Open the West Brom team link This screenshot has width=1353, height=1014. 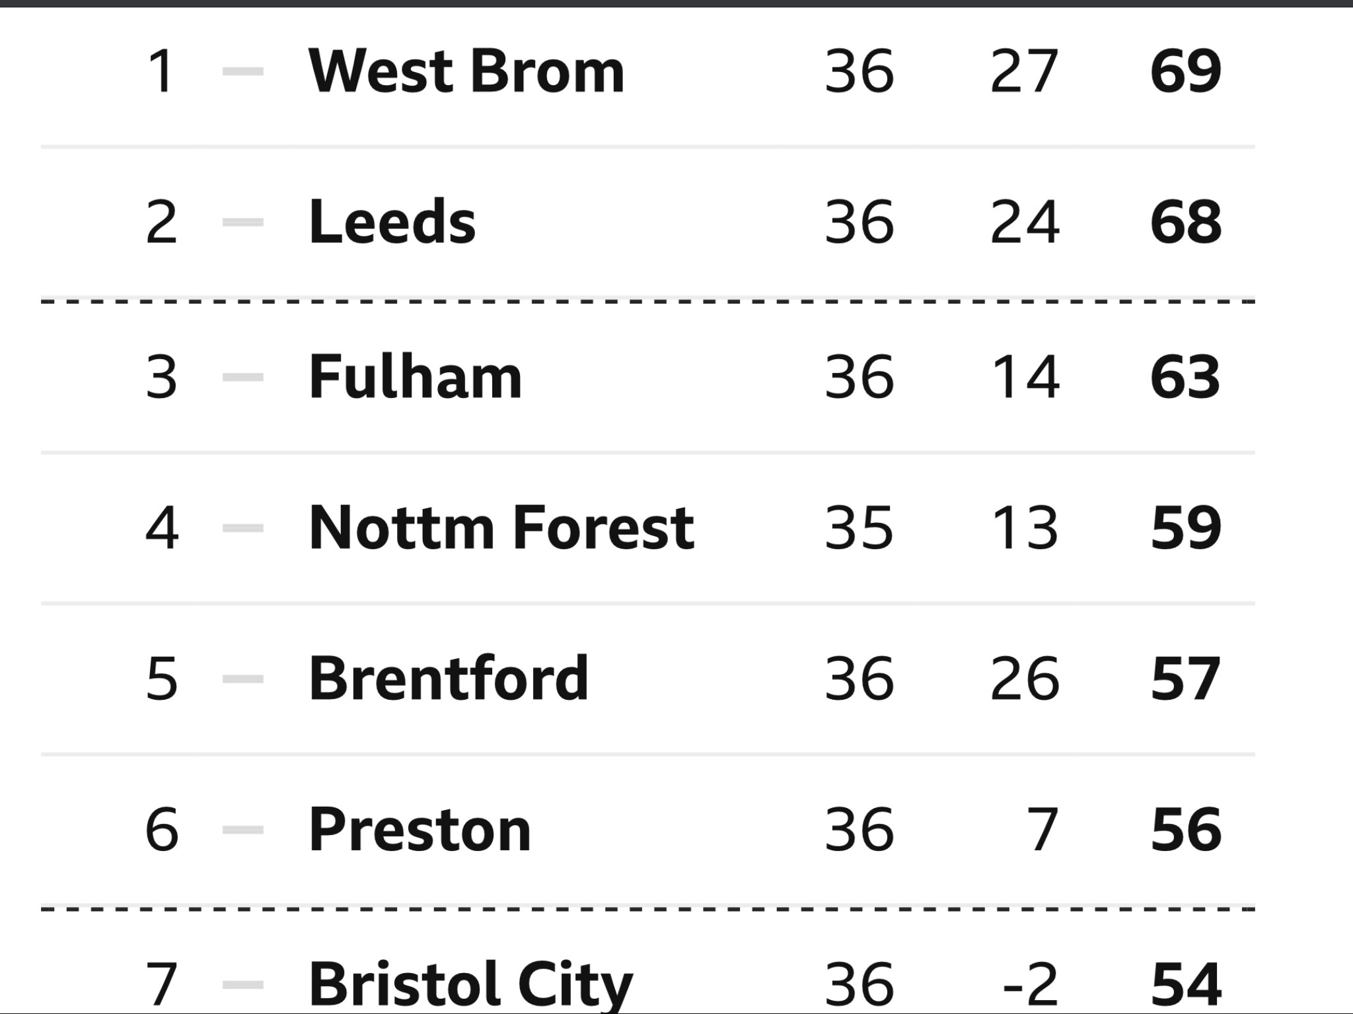466,71
